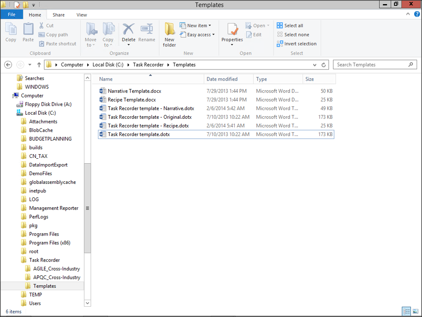Open the View ribbon tab

(x=82, y=15)
